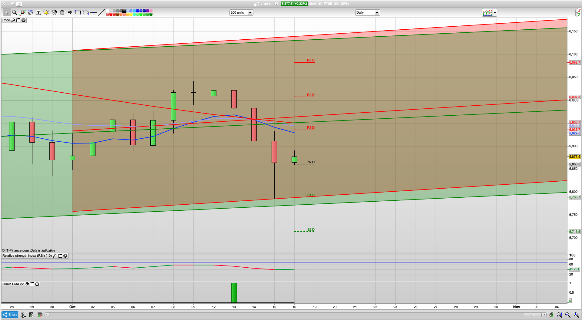
Task: Maximize the 30min EMA v2 panel
Action: click(x=32, y=284)
